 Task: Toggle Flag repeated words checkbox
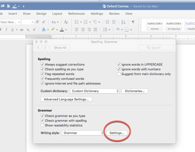42,74
